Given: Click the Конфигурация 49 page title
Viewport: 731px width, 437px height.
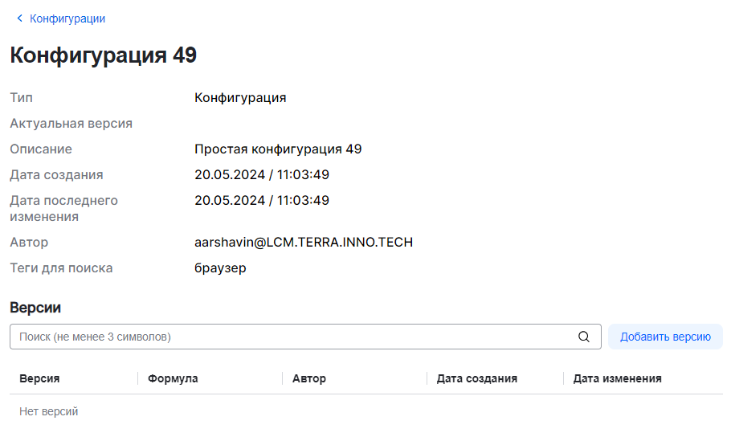Looking at the screenshot, I should tap(104, 55).
